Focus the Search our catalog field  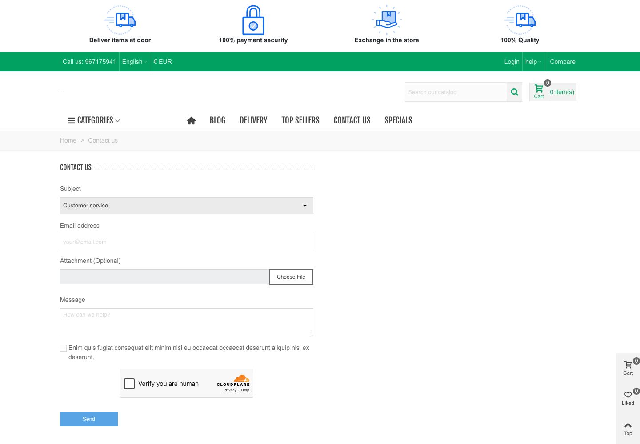456,92
